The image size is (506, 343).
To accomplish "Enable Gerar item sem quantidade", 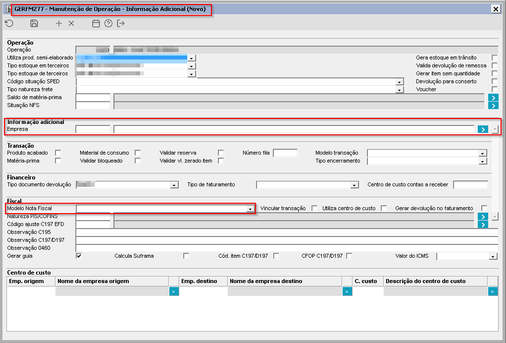I will (x=495, y=73).
